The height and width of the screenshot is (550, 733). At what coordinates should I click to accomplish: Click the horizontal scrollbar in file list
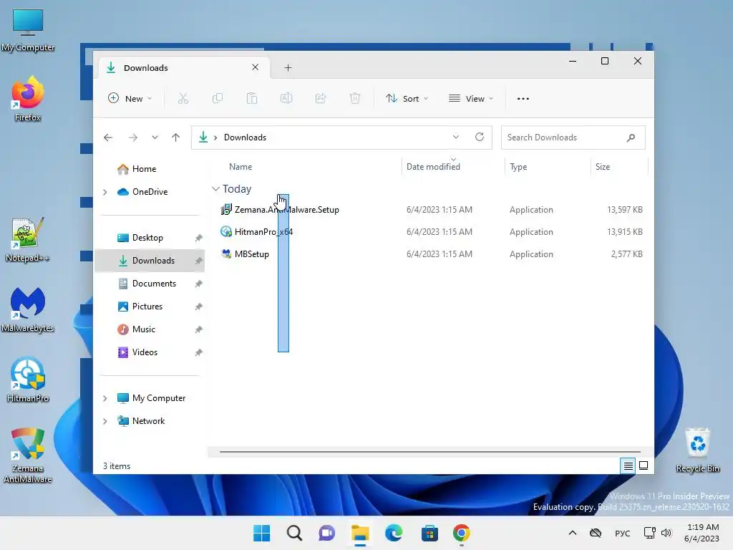tap(430, 452)
